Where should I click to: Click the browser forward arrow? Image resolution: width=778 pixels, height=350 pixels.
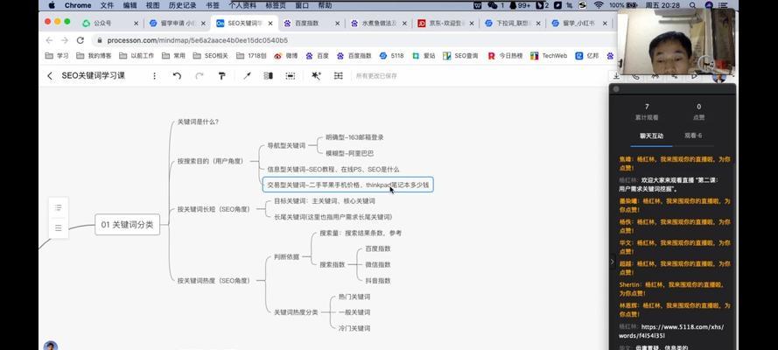[x=65, y=40]
